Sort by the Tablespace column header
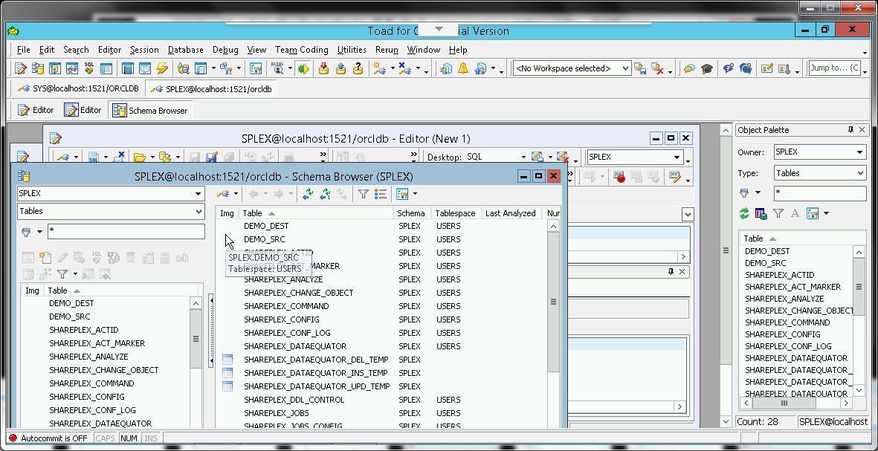The height and width of the screenshot is (451, 878). click(455, 213)
